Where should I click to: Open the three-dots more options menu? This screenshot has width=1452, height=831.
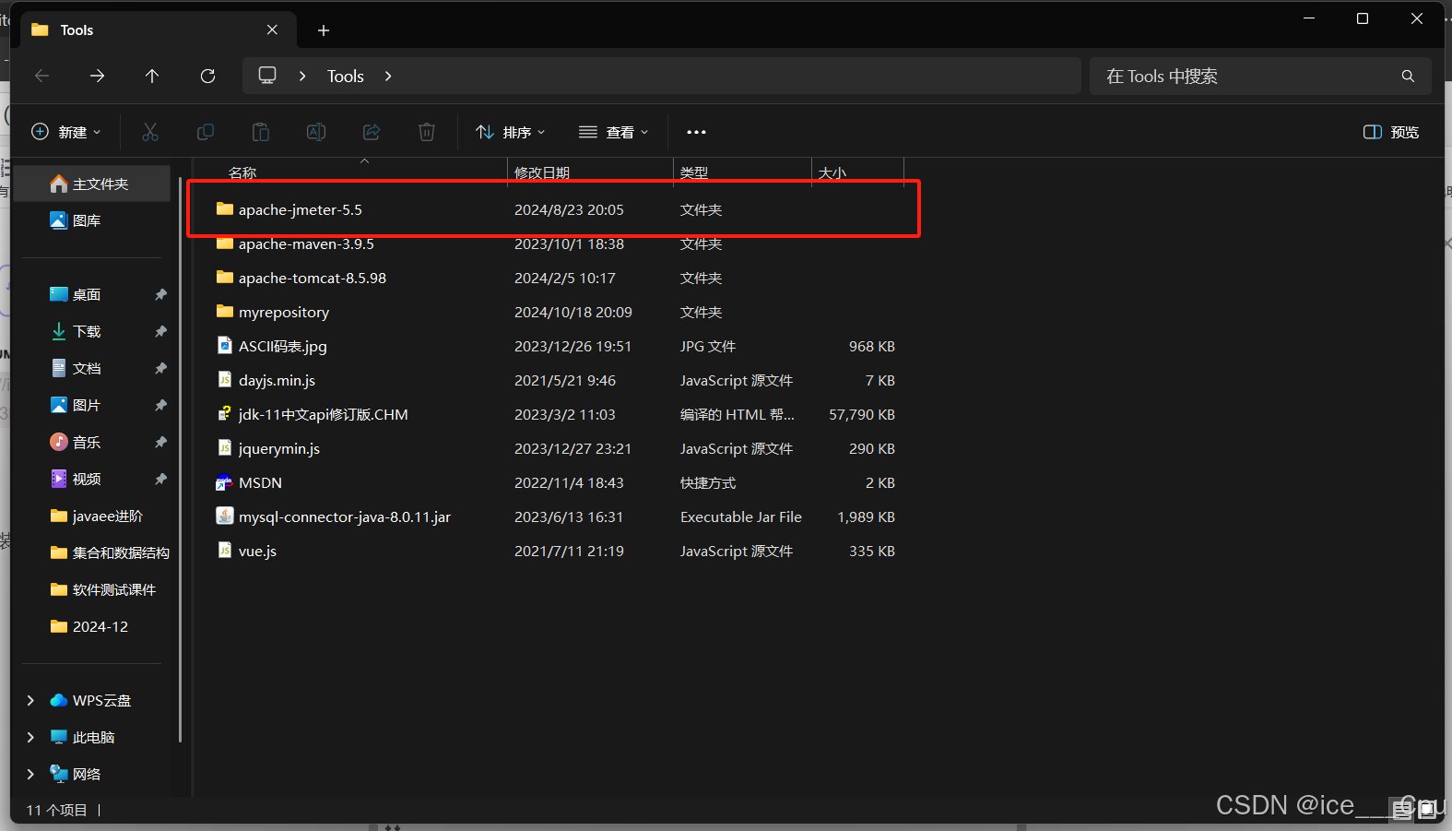[x=696, y=132]
